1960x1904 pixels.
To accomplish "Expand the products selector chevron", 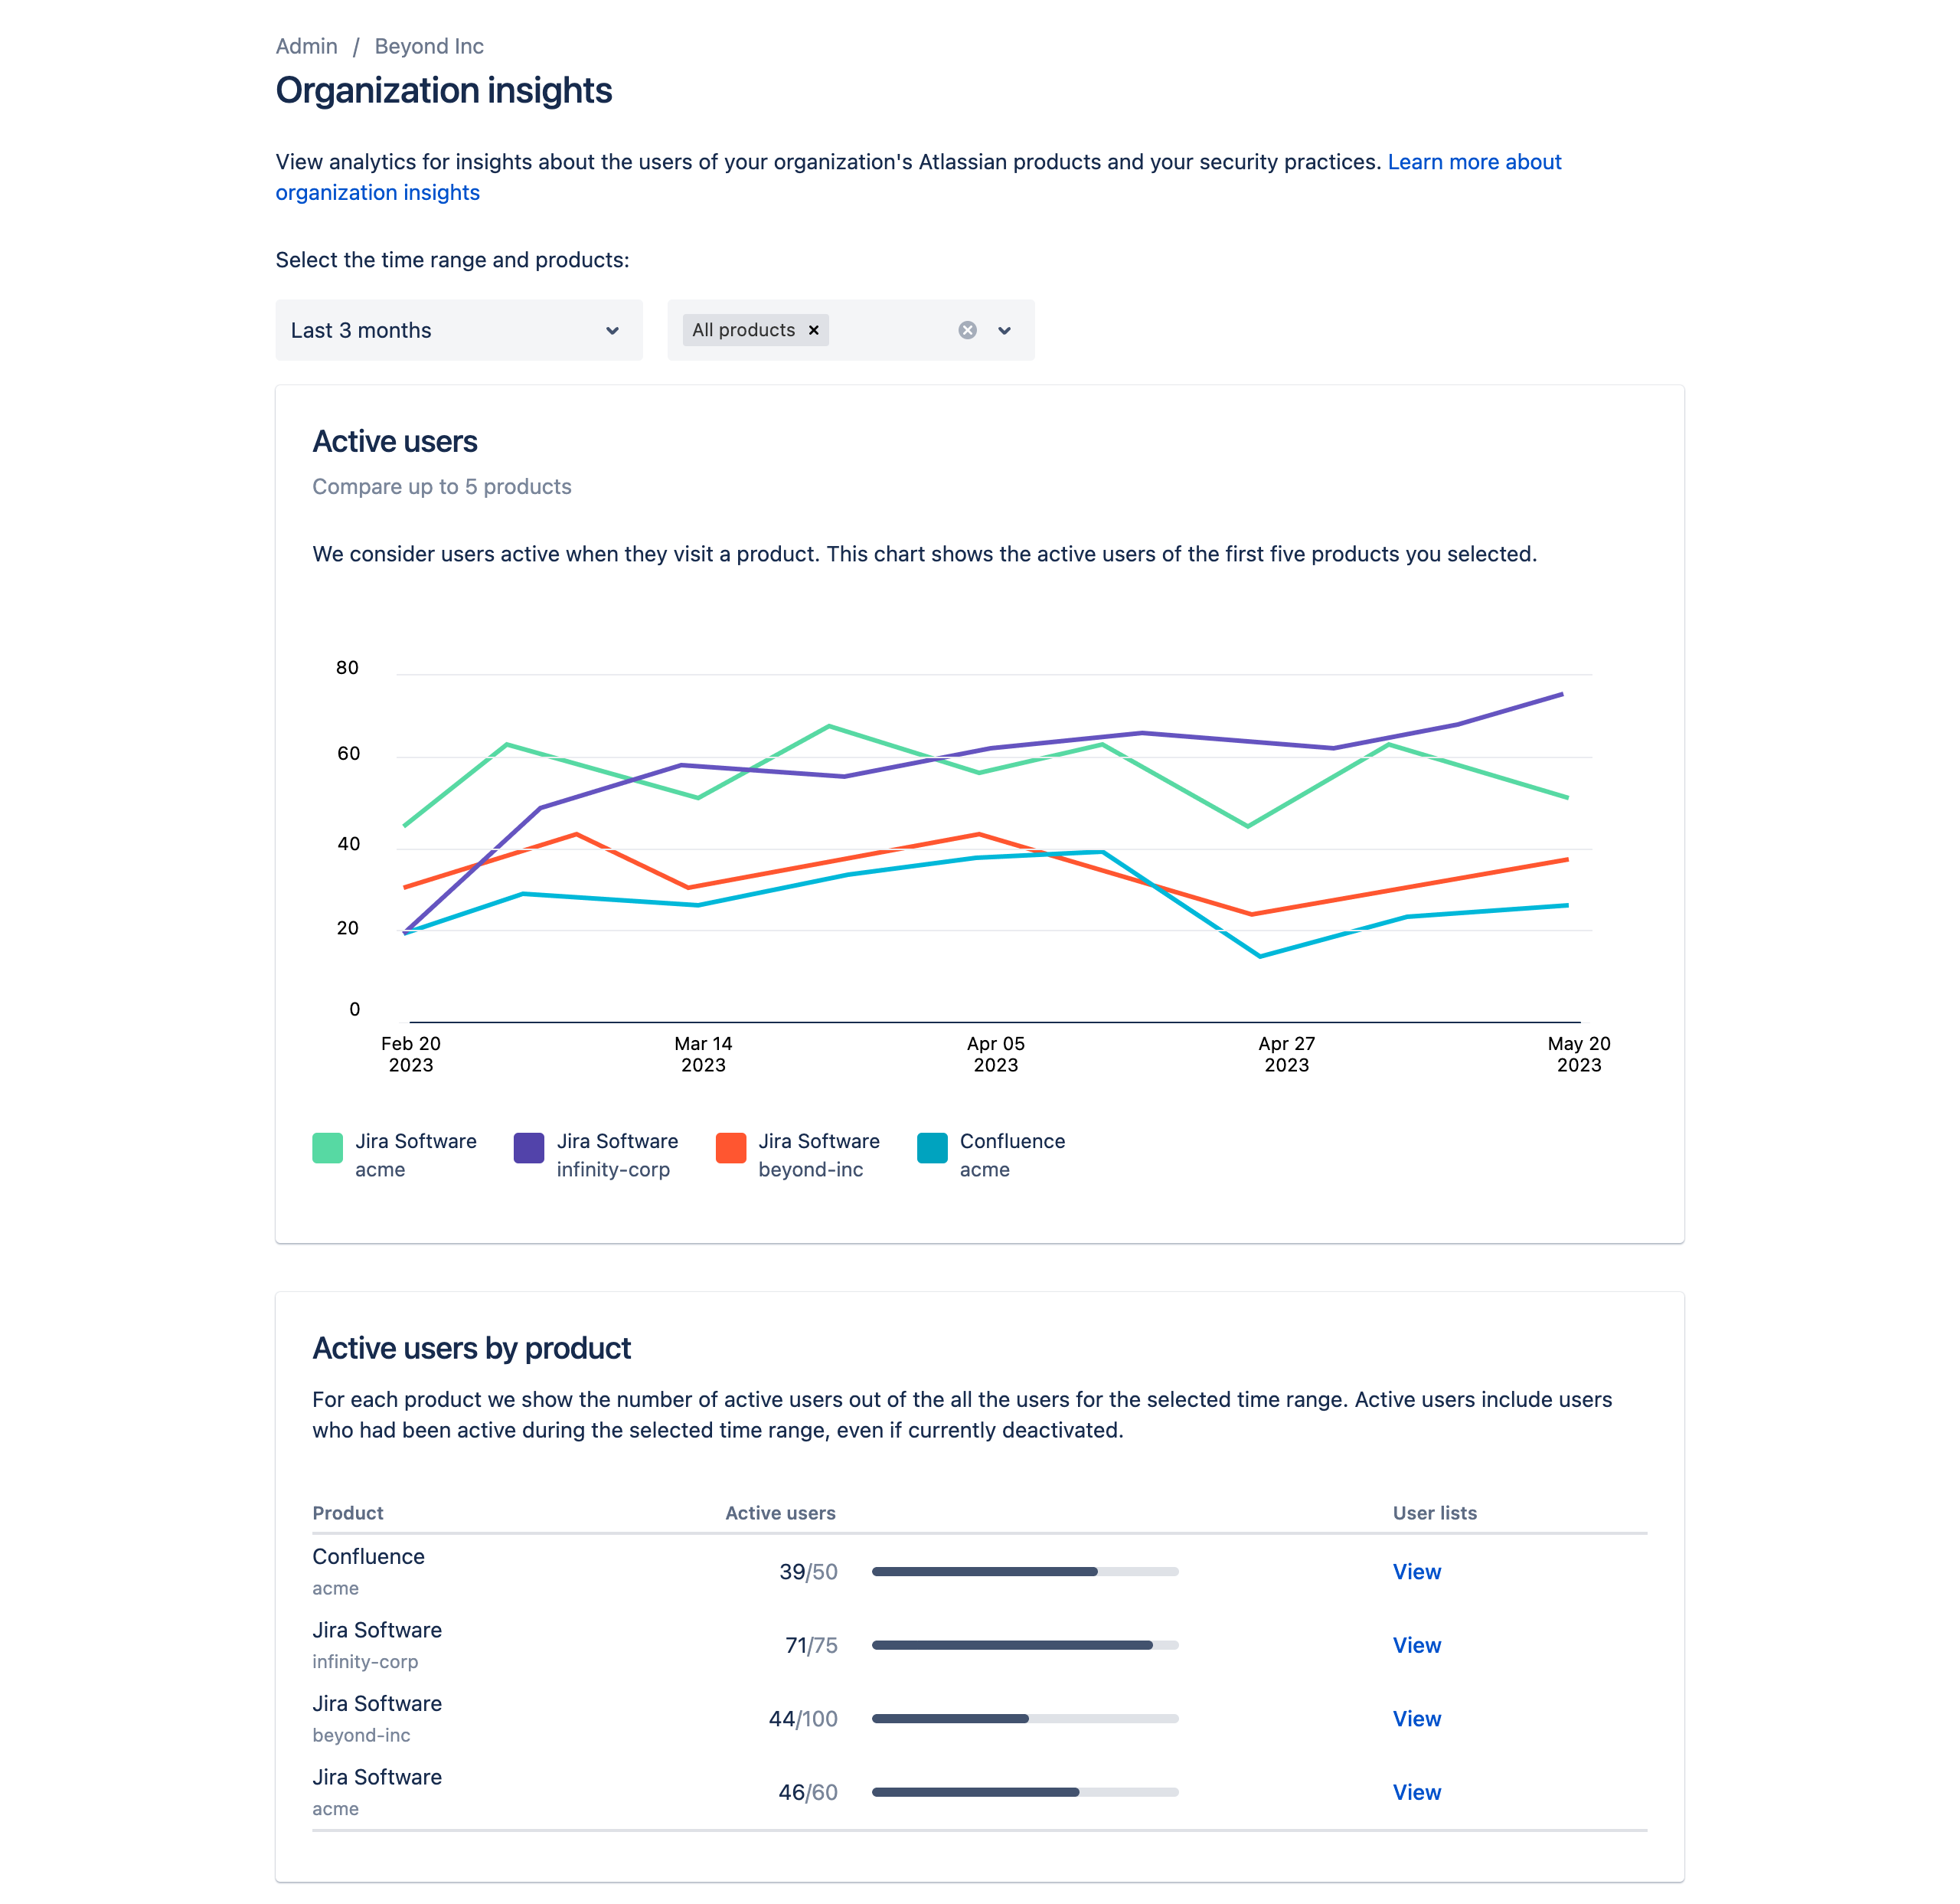I will (1004, 330).
